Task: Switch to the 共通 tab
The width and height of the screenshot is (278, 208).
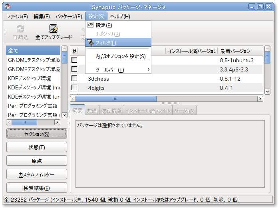Action: tap(92, 111)
